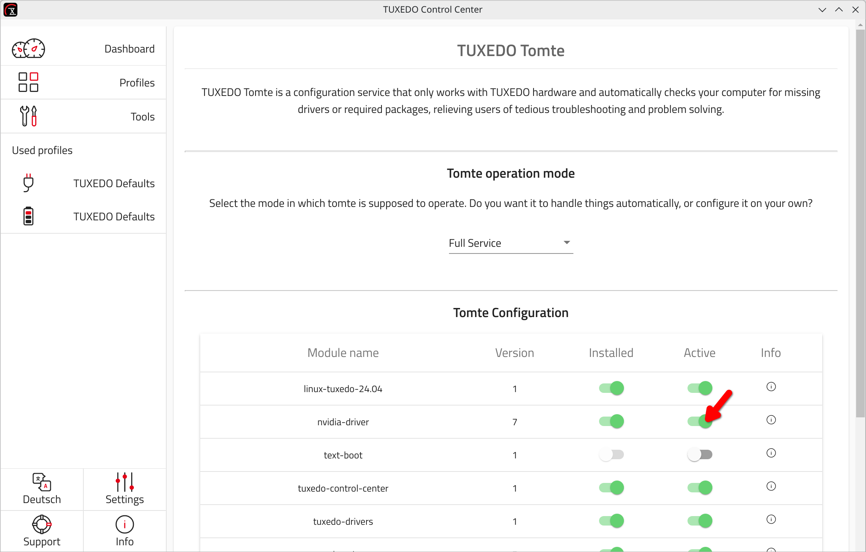
Task: Toggle Active switch for tuxedo-control-center
Action: (x=700, y=488)
